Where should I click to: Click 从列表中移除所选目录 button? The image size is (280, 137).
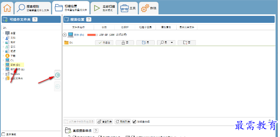pos(79,122)
